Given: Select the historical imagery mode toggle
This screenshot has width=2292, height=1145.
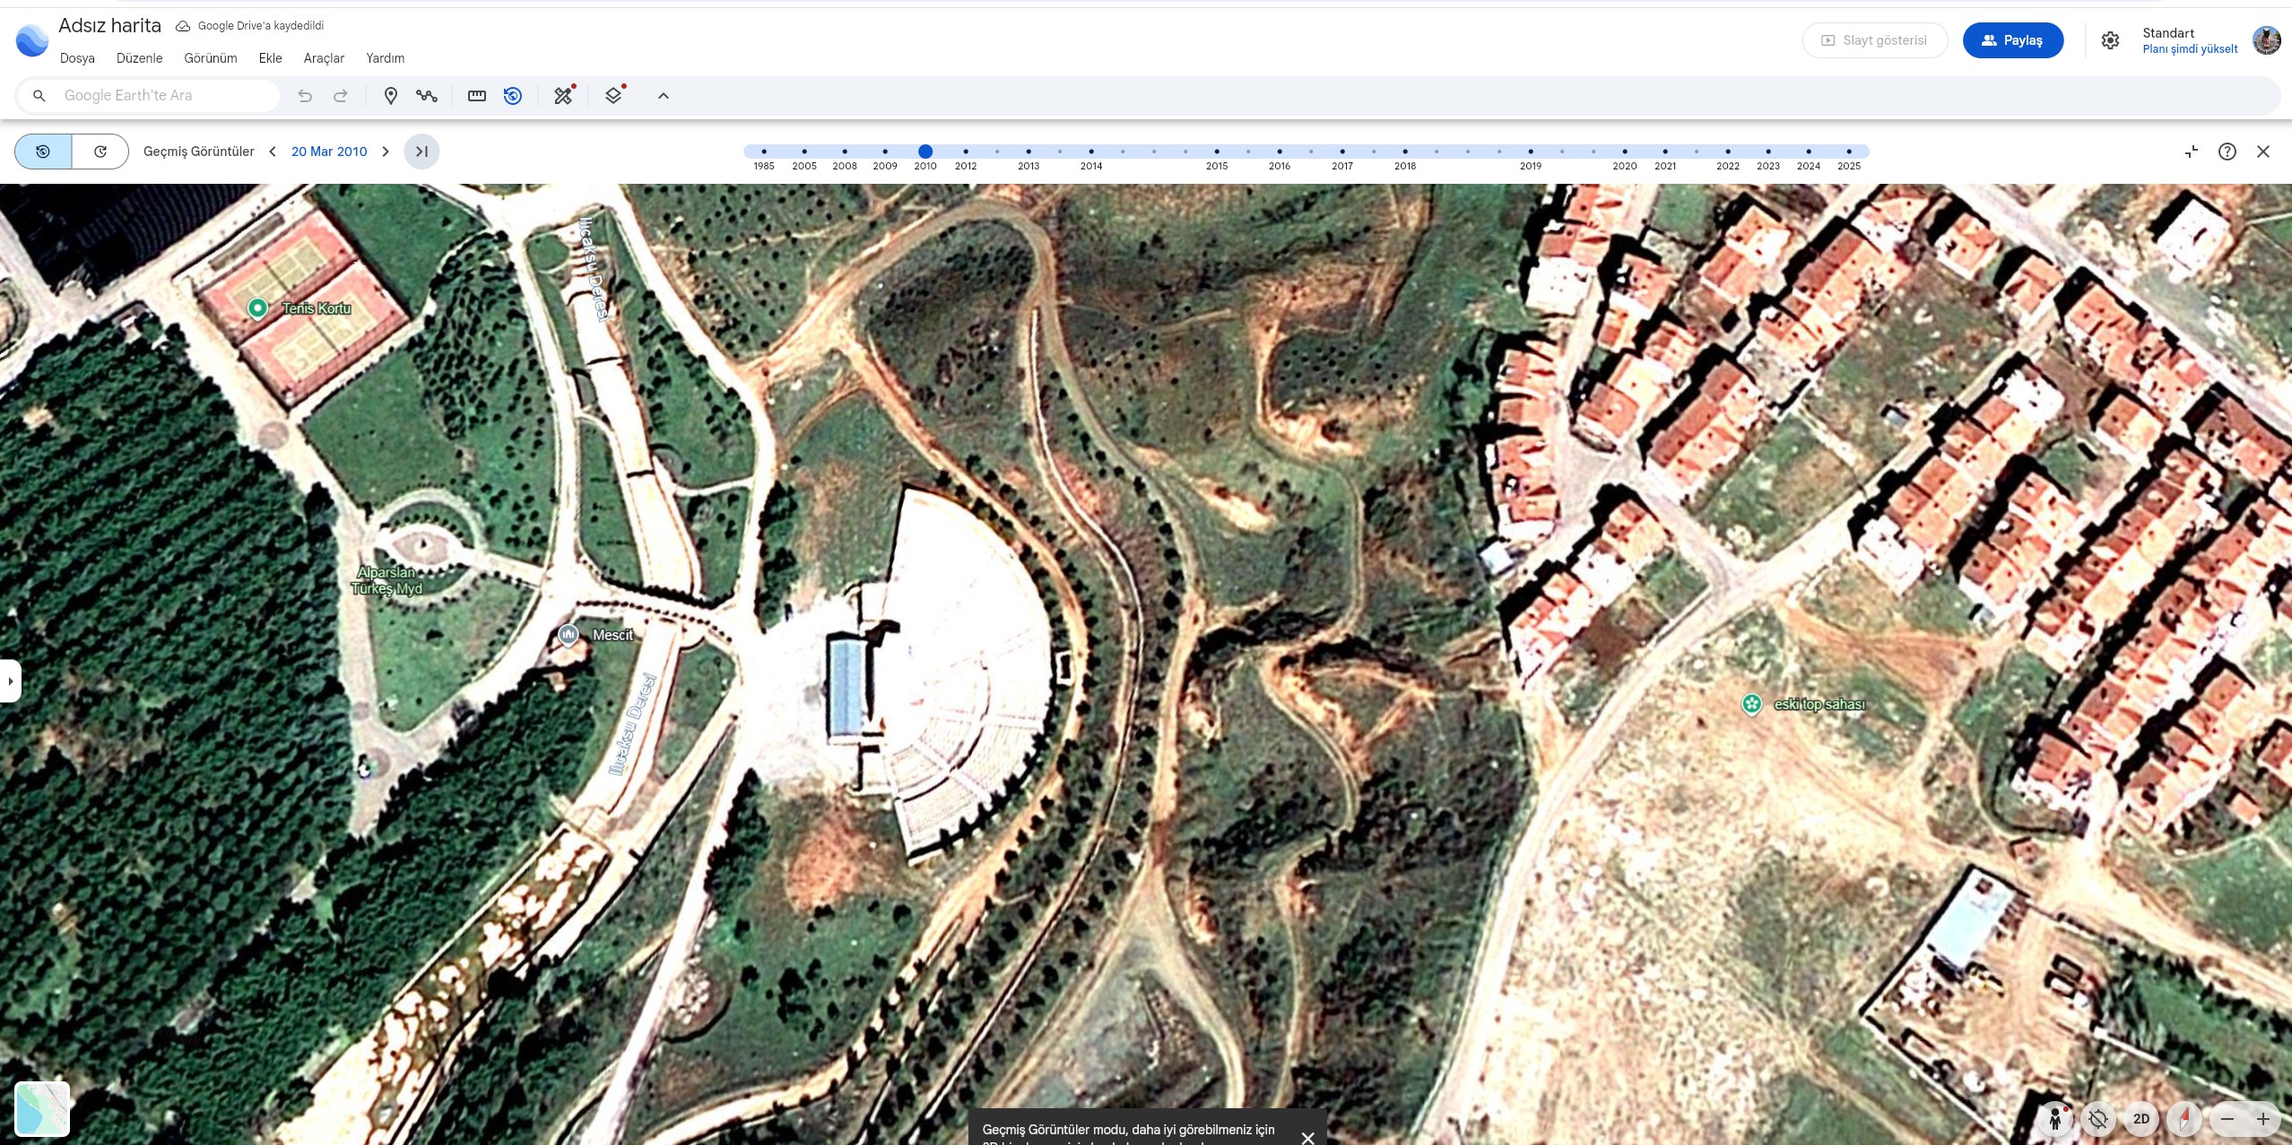Looking at the screenshot, I should coord(43,152).
